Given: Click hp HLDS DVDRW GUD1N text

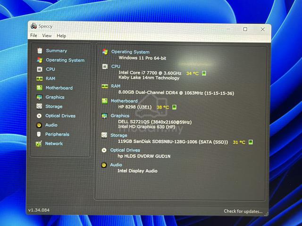Looking at the screenshot, I should click(x=144, y=156).
